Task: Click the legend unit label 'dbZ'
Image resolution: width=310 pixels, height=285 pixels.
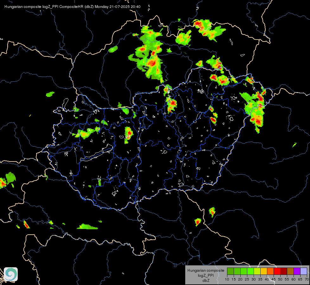Action: click(x=206, y=281)
